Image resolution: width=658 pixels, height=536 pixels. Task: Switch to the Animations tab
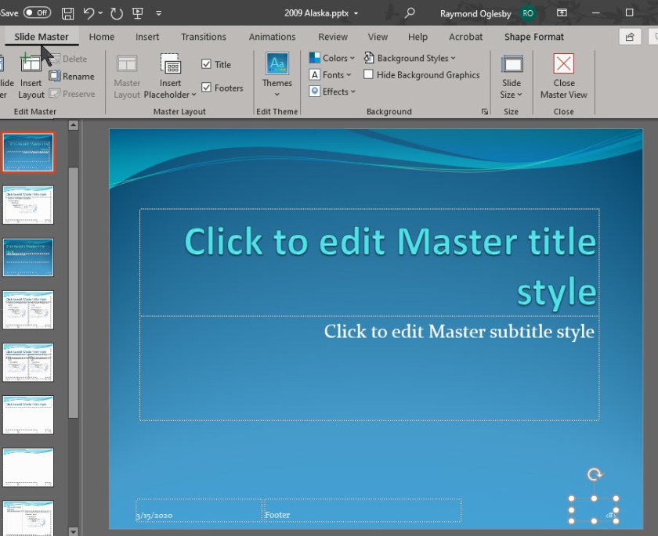[272, 37]
